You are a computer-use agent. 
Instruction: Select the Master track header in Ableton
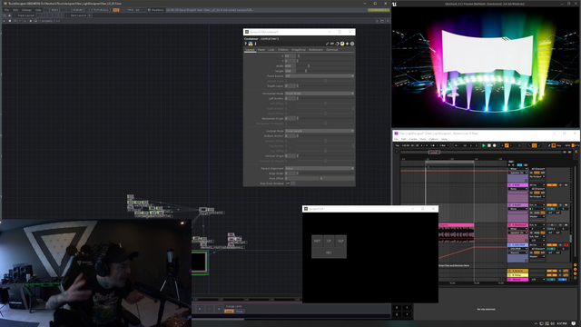517,279
